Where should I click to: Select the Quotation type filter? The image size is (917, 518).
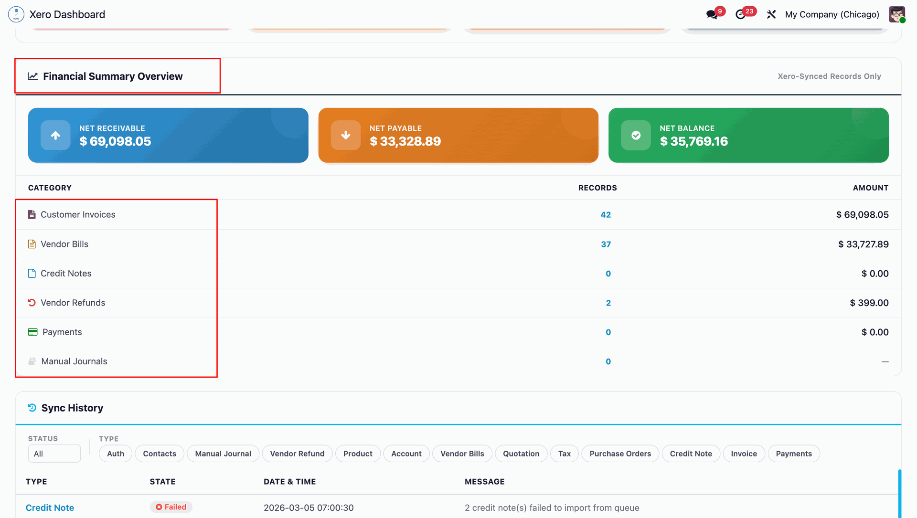pos(521,454)
